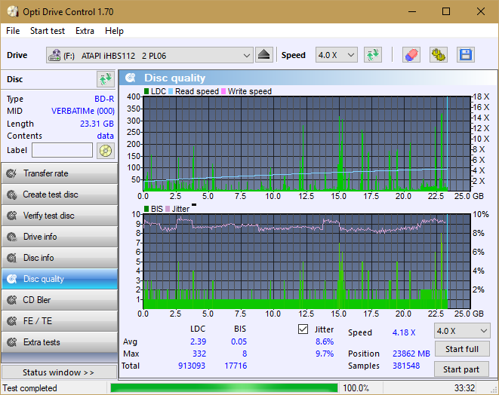Click the drive icon in the Drive selector
Screen dimensions: 499x395
pyautogui.click(x=54, y=55)
